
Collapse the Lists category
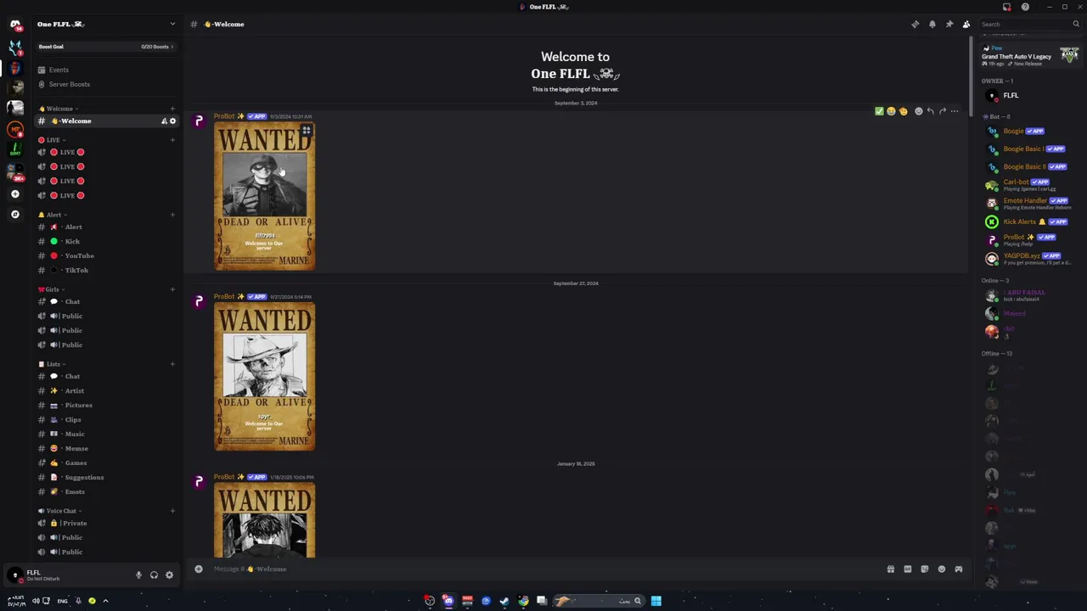(x=51, y=364)
